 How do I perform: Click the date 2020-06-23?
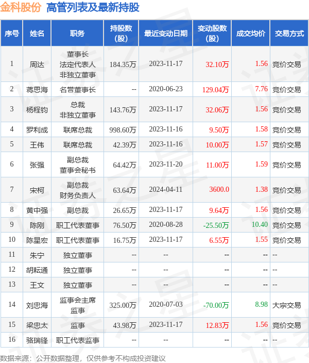166,89
